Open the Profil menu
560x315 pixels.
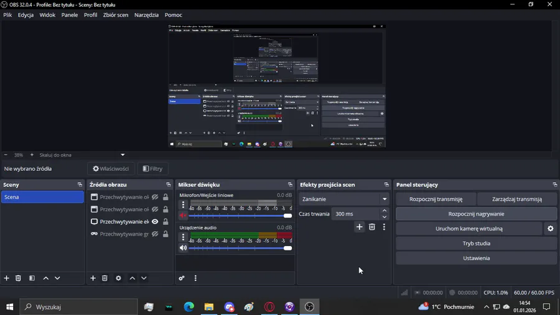tap(90, 15)
